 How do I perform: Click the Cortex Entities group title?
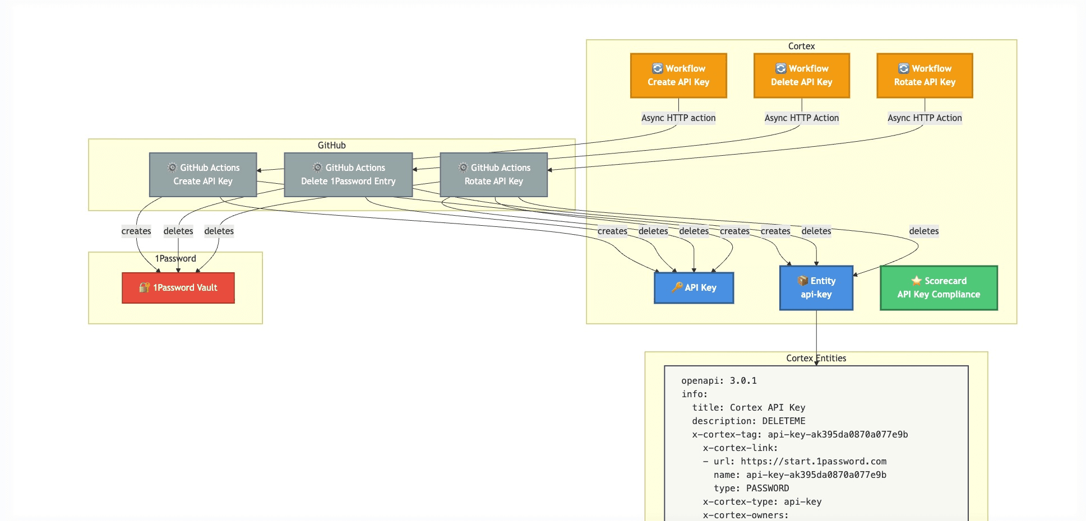pos(816,358)
